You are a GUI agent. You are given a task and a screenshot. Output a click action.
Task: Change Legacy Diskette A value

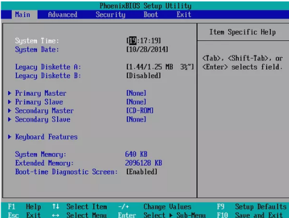pos(160,67)
